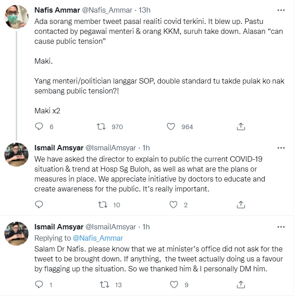
Task: Reply to Ismail's Hosp Sg Buloh tweet
Action: 39,205
